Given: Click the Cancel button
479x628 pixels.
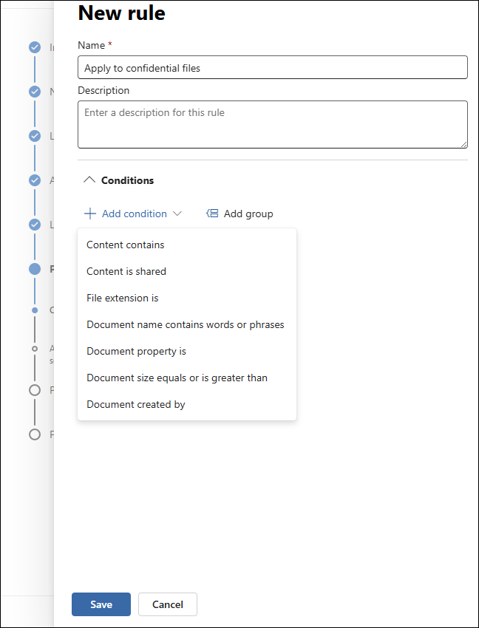Looking at the screenshot, I should 168,604.
